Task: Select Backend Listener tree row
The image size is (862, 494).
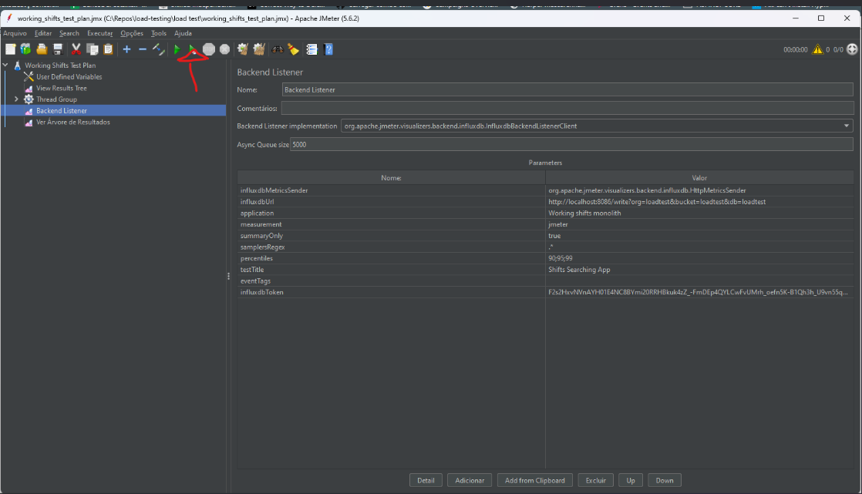Action: tap(113, 110)
